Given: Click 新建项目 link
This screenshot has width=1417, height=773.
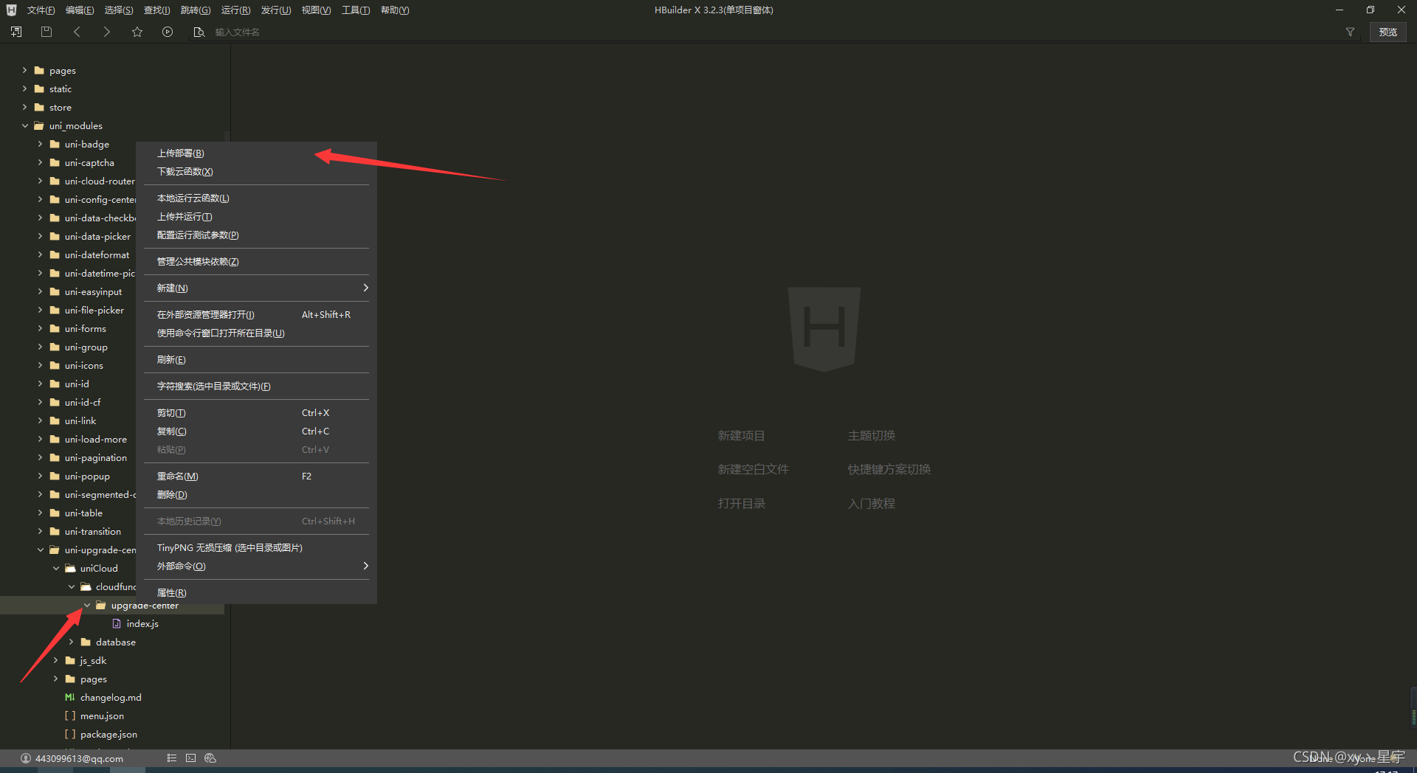Looking at the screenshot, I should [741, 435].
